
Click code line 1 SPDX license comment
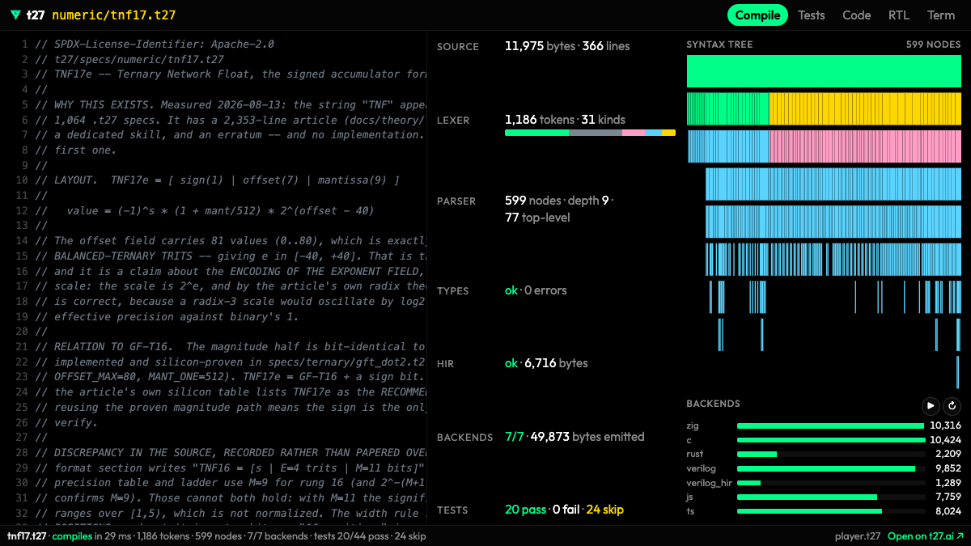pyautogui.click(x=155, y=44)
